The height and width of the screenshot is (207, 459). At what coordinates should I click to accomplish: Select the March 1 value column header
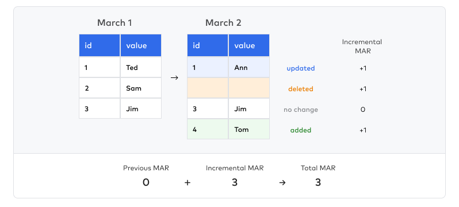(141, 45)
